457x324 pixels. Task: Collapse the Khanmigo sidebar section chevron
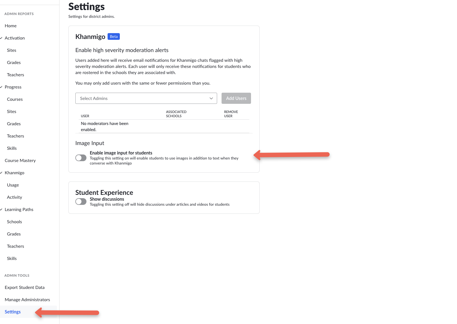coord(1,173)
